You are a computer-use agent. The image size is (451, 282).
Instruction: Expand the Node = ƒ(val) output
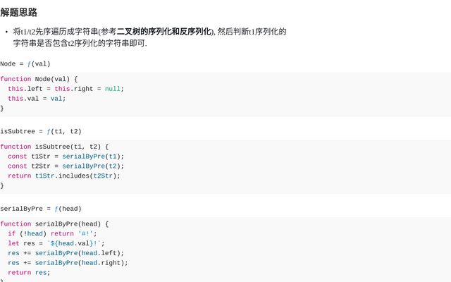coord(25,63)
